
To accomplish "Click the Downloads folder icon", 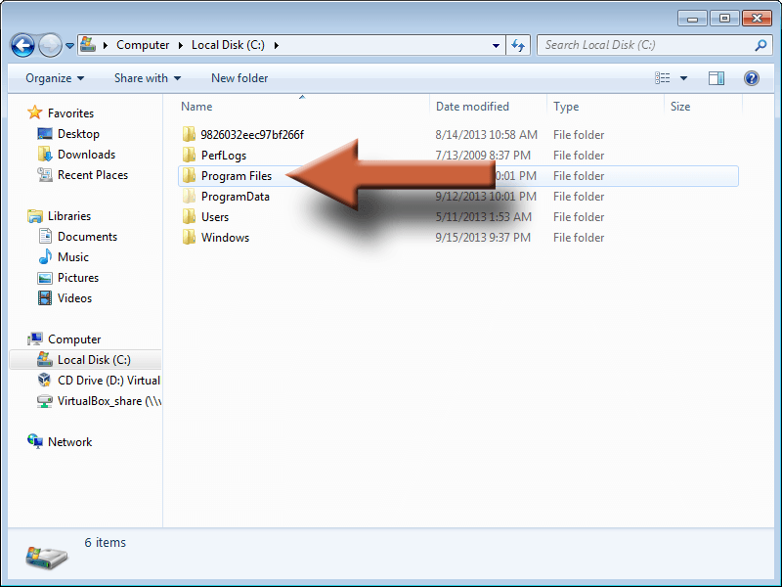I will (x=45, y=155).
